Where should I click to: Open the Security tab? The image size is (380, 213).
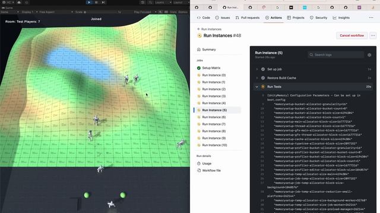click(x=318, y=18)
